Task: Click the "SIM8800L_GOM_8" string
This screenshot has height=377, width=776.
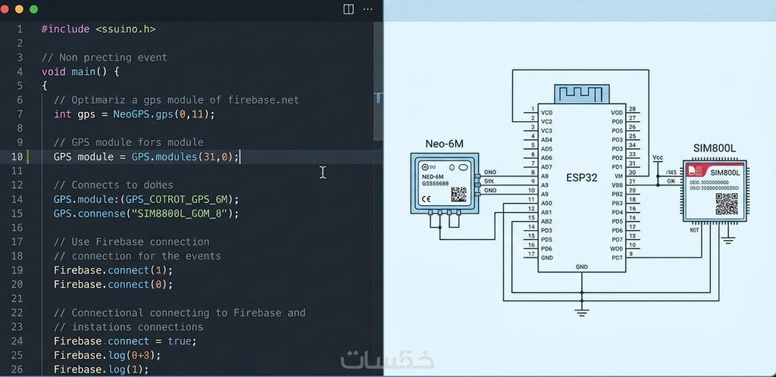Action: [x=186, y=213]
